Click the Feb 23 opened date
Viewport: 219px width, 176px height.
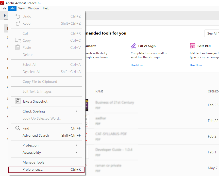tap(213, 105)
